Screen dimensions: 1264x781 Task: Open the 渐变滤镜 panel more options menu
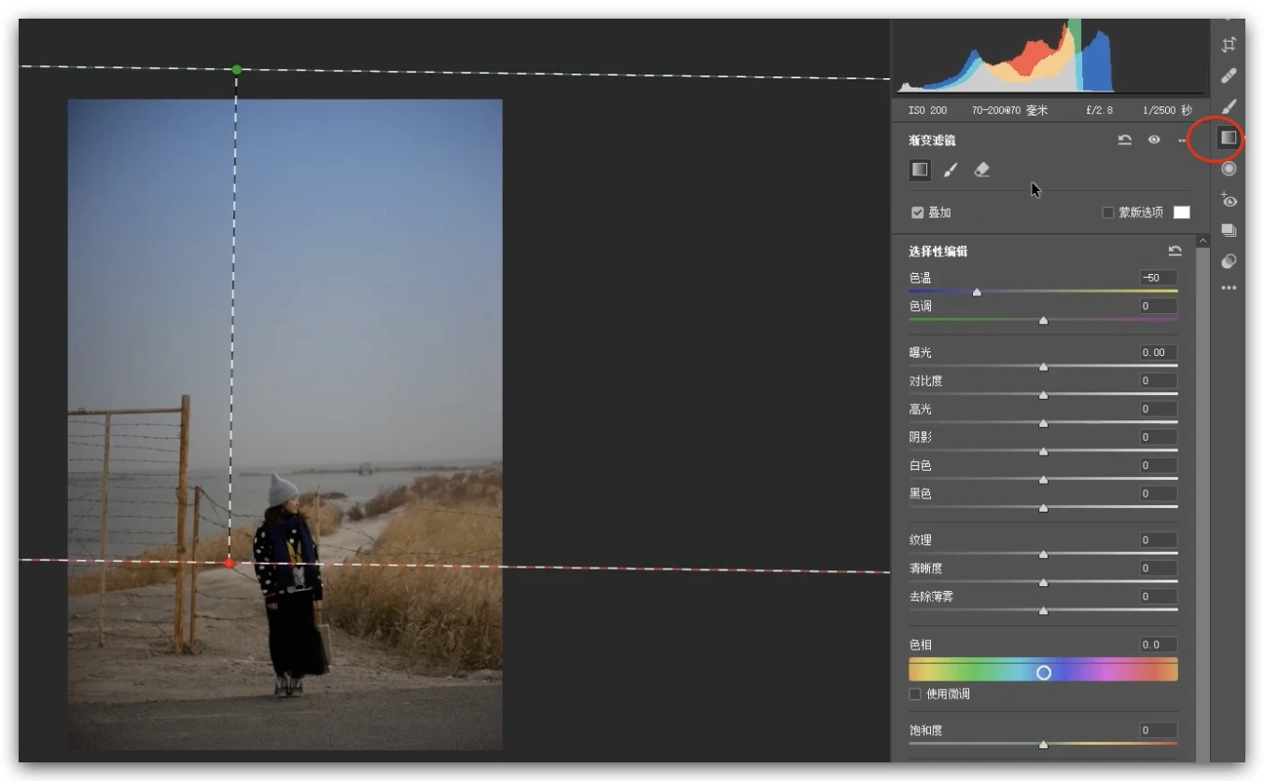pyautogui.click(x=1182, y=141)
